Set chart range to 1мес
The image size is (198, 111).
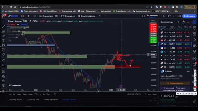click(x=19, y=94)
